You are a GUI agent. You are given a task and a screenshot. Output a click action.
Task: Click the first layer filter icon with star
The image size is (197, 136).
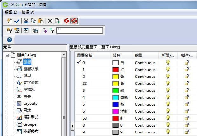[x=10, y=30]
